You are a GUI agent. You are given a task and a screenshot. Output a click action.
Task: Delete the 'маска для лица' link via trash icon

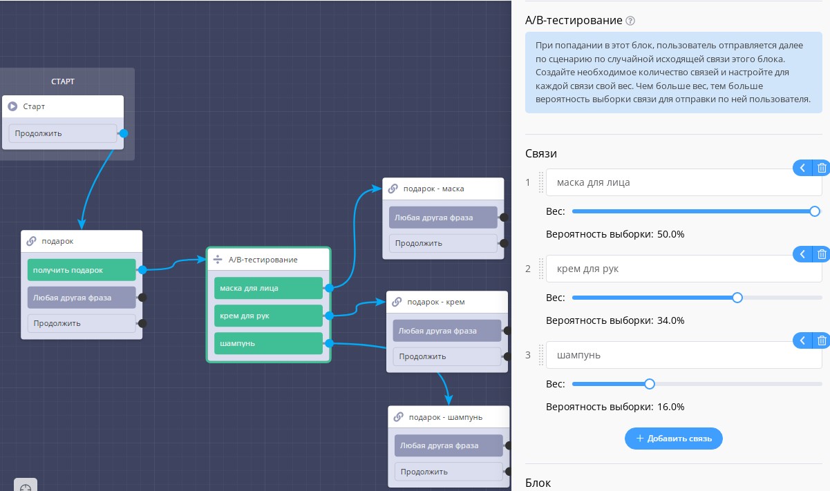tap(821, 168)
